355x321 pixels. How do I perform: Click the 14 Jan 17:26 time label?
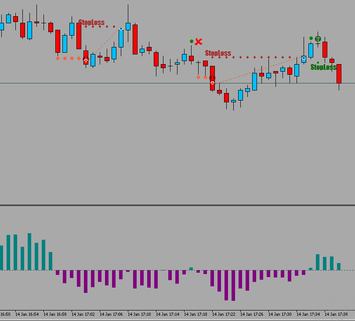coord(252,314)
